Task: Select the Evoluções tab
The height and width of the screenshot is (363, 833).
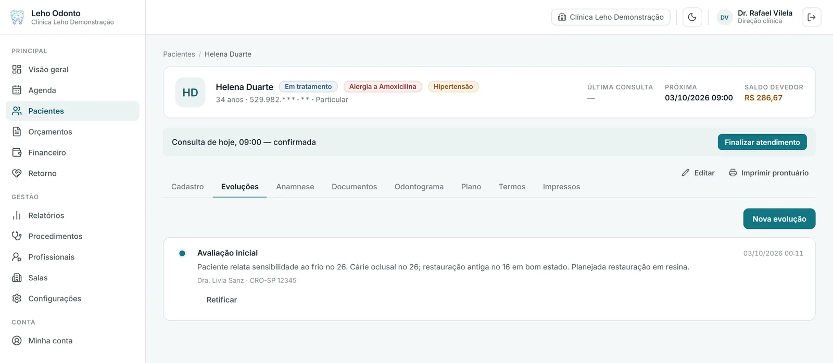Action: (239, 187)
